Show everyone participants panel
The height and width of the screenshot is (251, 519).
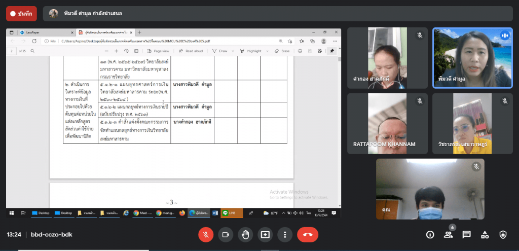click(448, 234)
